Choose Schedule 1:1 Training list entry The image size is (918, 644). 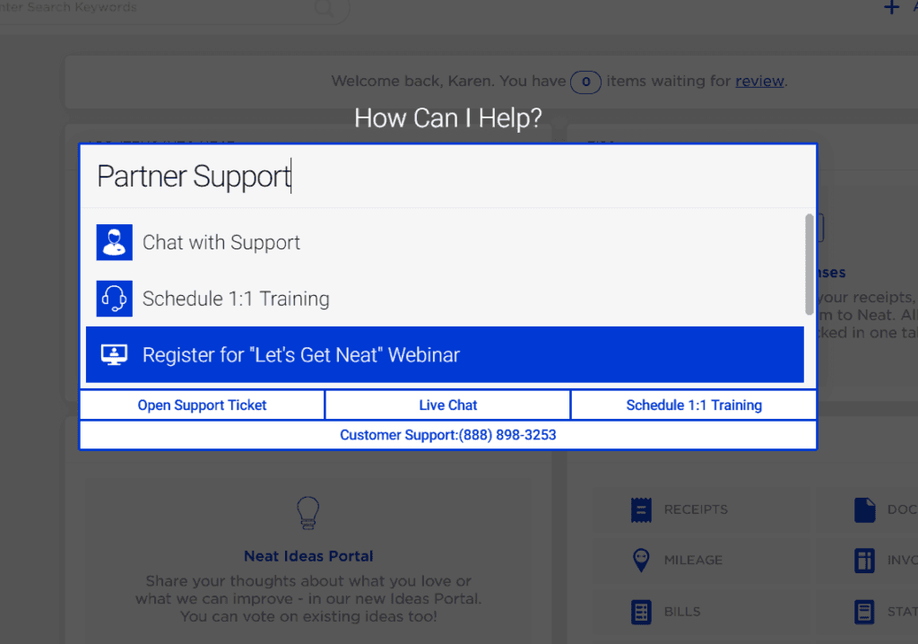coord(445,299)
